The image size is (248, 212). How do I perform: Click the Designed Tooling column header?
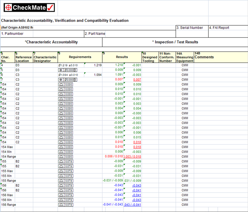150,57
